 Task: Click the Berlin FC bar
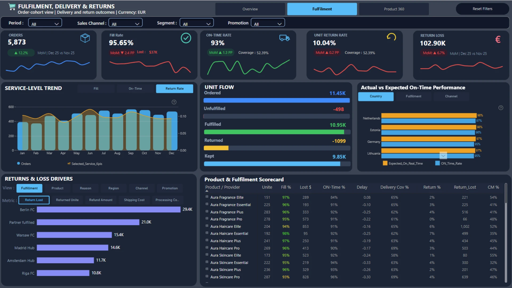coord(109,210)
